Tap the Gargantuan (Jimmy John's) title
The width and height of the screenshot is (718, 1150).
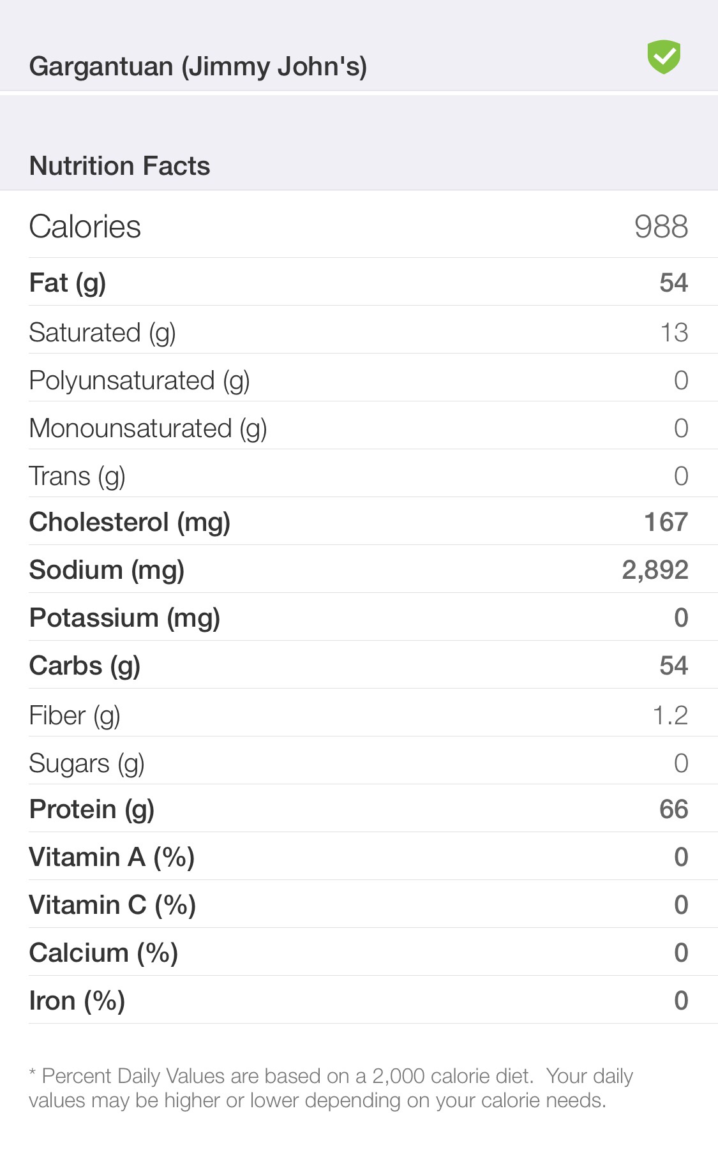pyautogui.click(x=198, y=66)
